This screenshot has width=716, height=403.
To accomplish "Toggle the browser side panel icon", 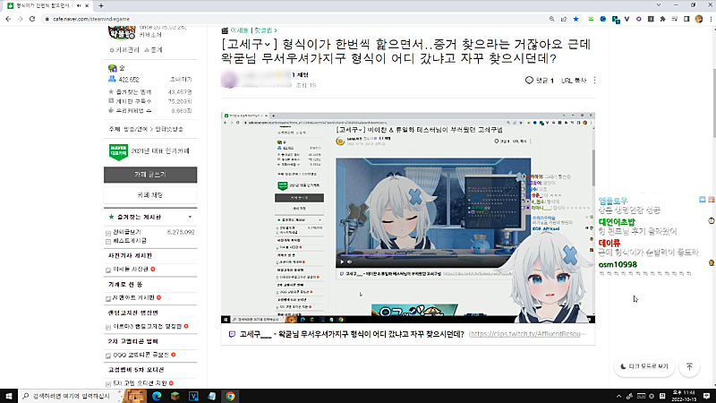I will click(x=686, y=19).
